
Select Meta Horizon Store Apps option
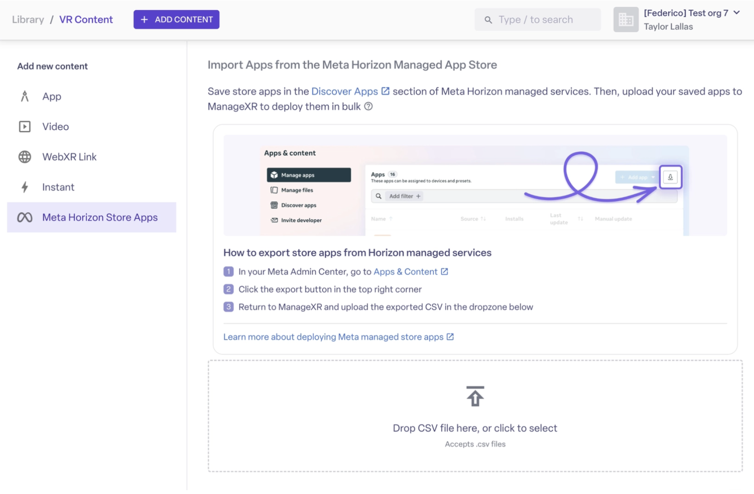click(x=92, y=217)
